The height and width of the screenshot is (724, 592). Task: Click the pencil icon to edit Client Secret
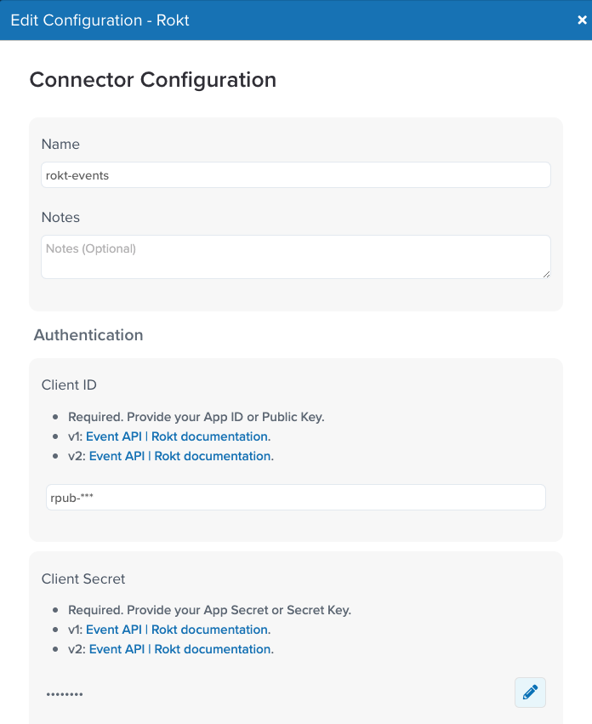tap(530, 693)
